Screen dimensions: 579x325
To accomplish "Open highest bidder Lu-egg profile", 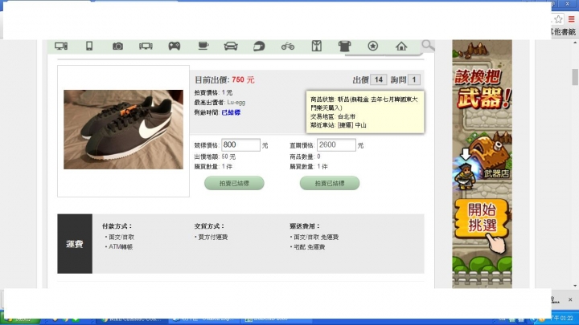I will (236, 103).
